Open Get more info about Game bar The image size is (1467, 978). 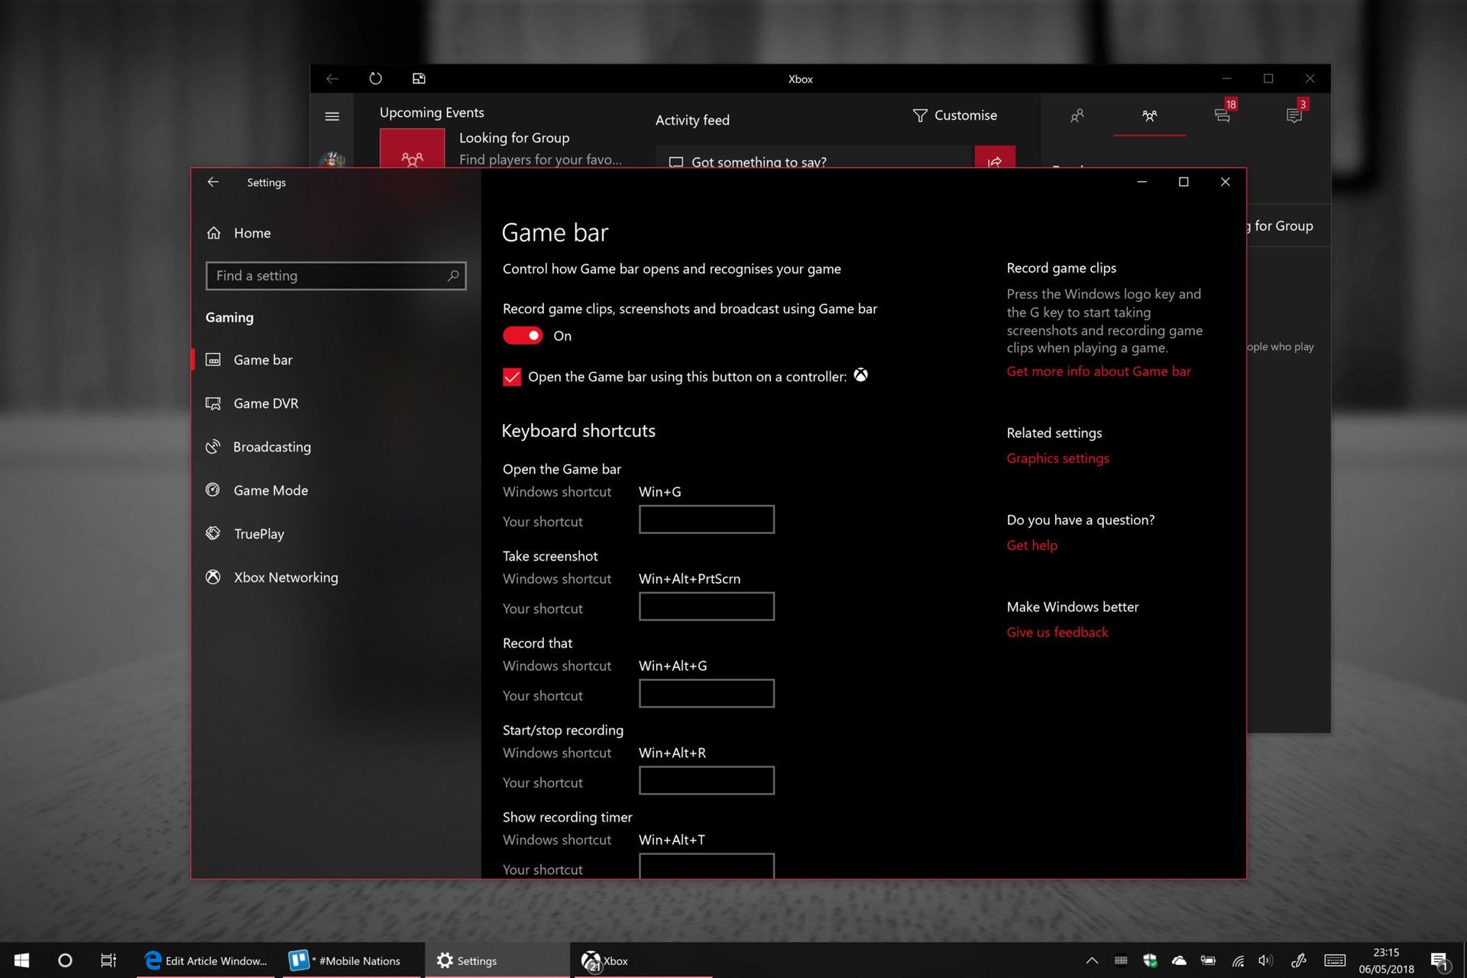coord(1097,370)
